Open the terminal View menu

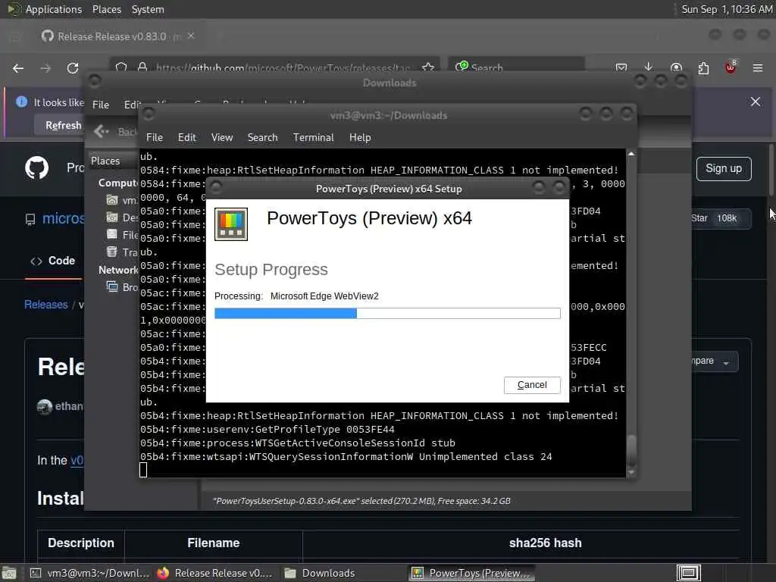222,138
